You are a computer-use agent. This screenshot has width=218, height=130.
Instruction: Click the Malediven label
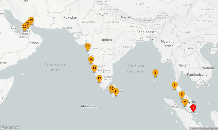[89, 106]
